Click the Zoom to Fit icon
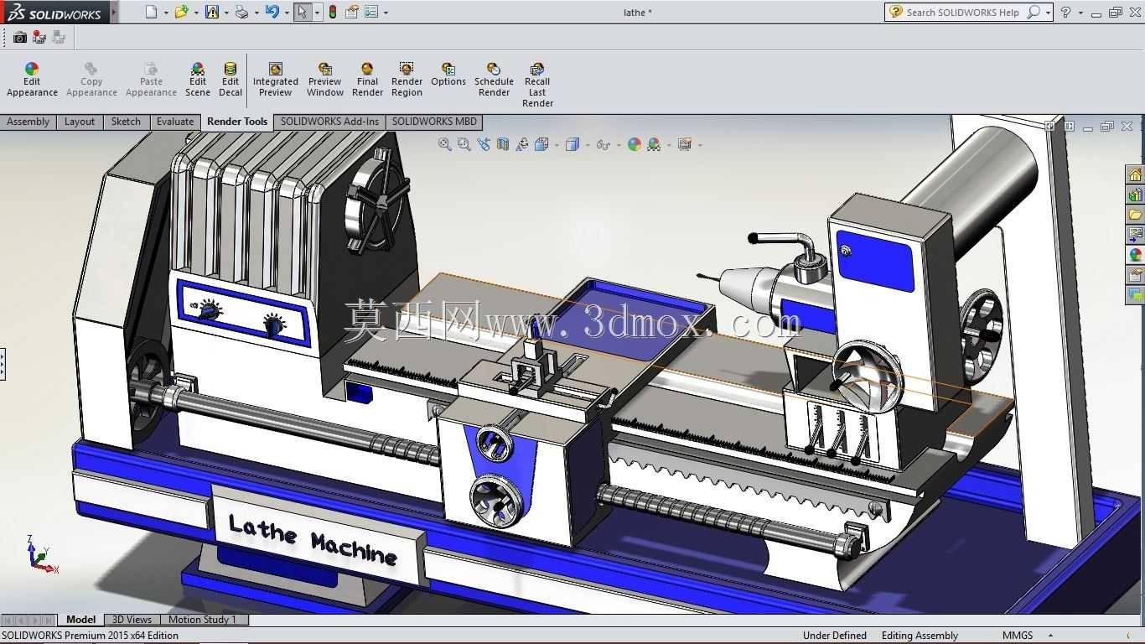This screenshot has height=644, width=1145. (445, 144)
